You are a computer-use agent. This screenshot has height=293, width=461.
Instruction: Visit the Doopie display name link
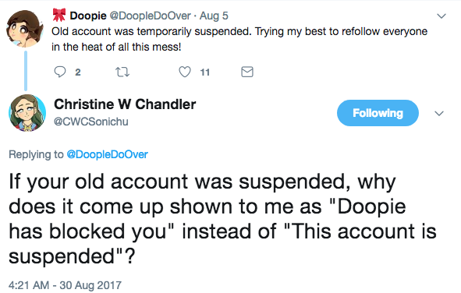pyautogui.click(x=88, y=16)
